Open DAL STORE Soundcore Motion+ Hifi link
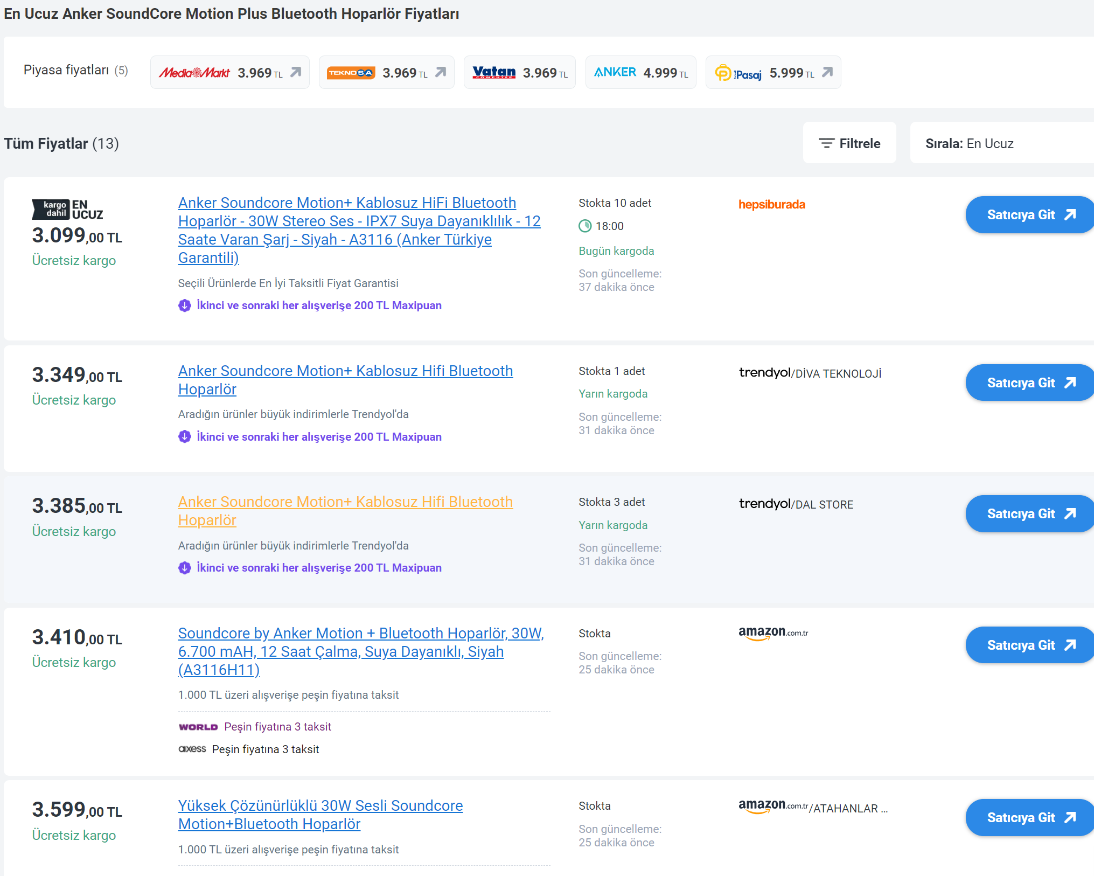This screenshot has height=876, width=1094. point(345,511)
